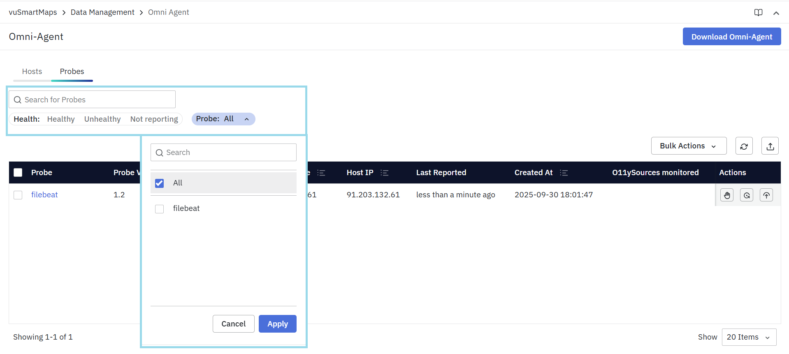Click the Apply button
Image resolution: width=789 pixels, height=354 pixels.
click(277, 324)
